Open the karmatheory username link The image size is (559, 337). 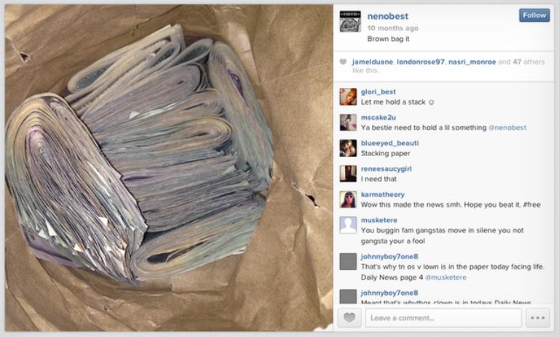click(383, 195)
